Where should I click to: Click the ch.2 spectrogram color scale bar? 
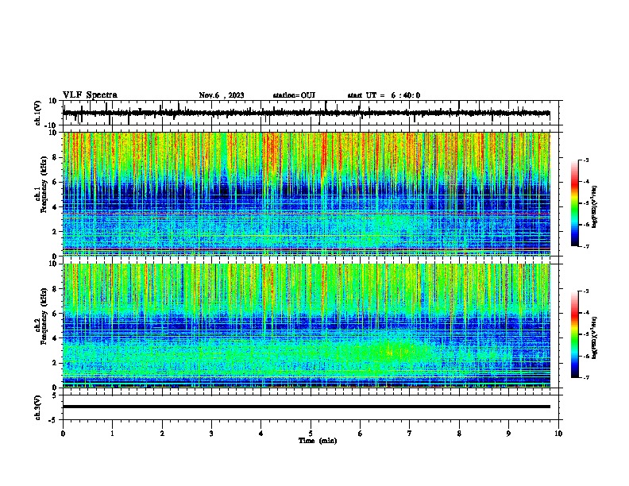pos(574,334)
